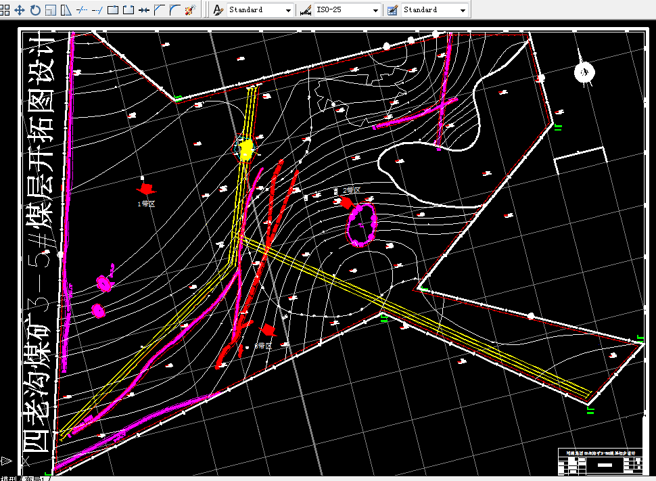The height and width of the screenshot is (481, 656).
Task: Activate the Move tool
Action: point(20,9)
